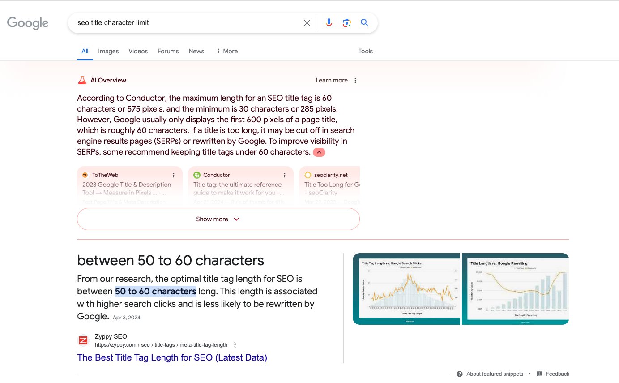Screen dimensions: 619x383
Task: Click the About featured snippets help icon
Action: pos(460,374)
